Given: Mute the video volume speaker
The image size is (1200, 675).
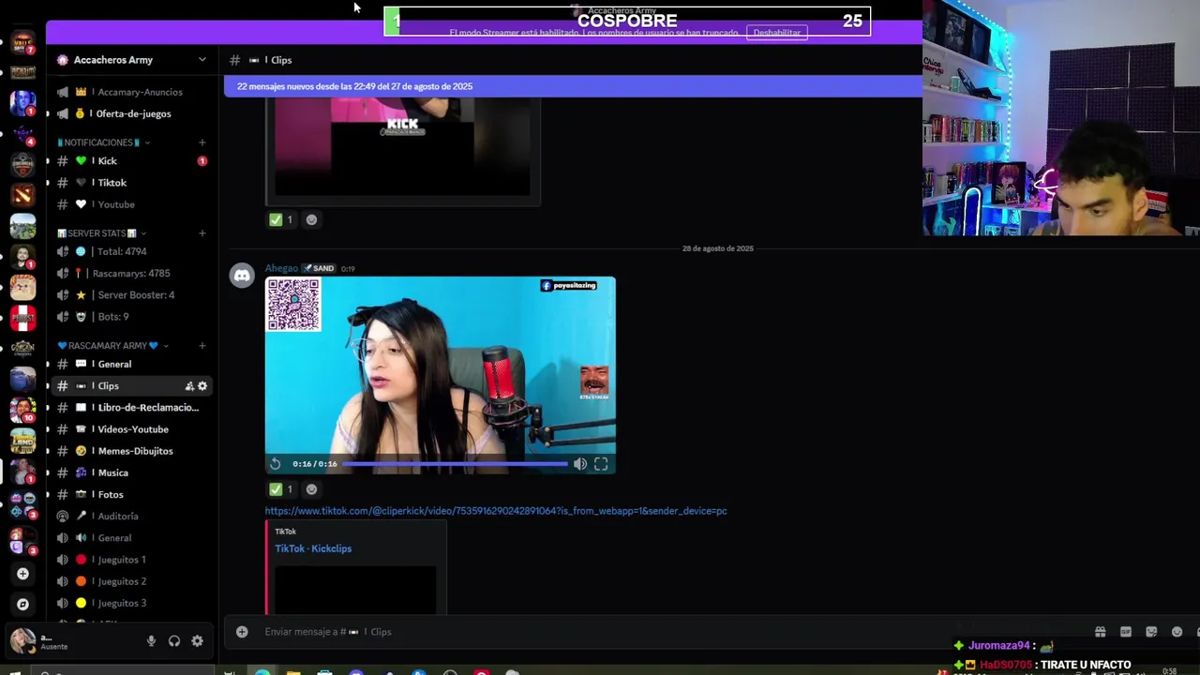Looking at the screenshot, I should pyautogui.click(x=580, y=464).
